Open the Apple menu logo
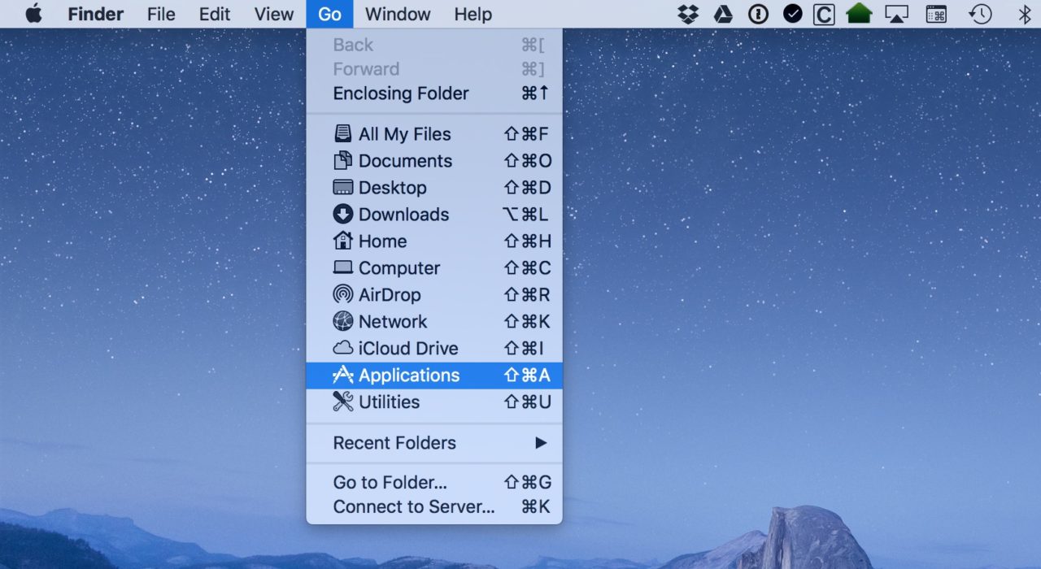The image size is (1041, 569). [33, 14]
